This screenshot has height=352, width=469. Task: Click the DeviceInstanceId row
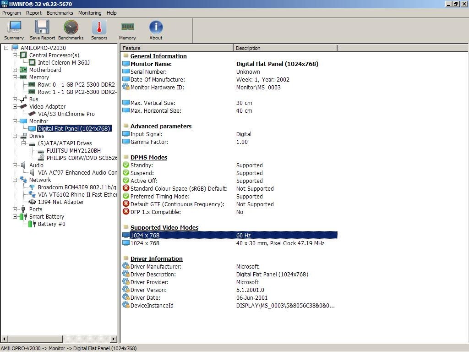click(x=230, y=305)
